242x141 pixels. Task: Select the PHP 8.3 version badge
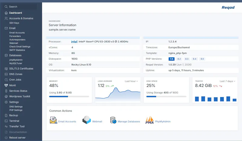[187, 59]
